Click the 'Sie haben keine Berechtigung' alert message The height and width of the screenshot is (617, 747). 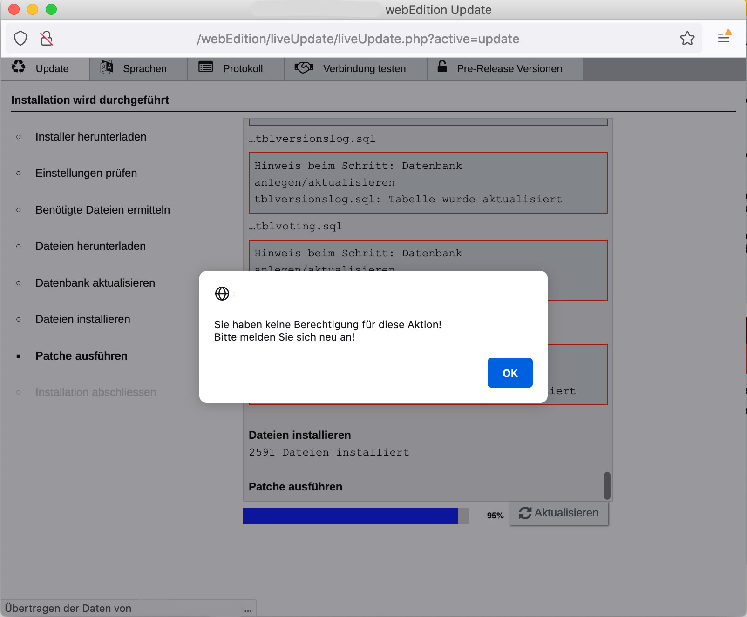tap(328, 331)
